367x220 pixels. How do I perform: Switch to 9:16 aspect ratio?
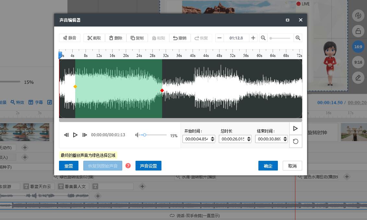(x=358, y=62)
